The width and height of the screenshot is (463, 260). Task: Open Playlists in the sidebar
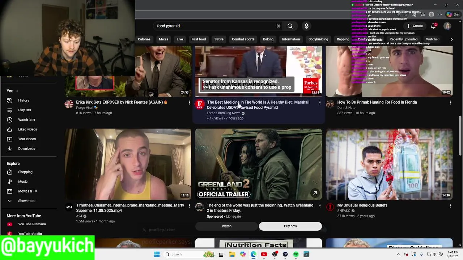click(x=24, y=110)
